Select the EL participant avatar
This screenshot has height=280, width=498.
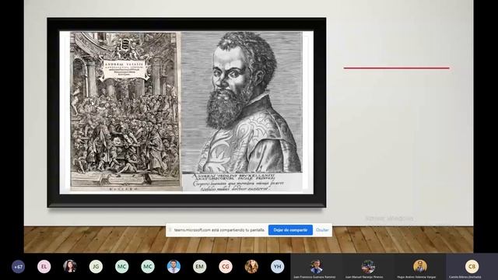[44, 267]
